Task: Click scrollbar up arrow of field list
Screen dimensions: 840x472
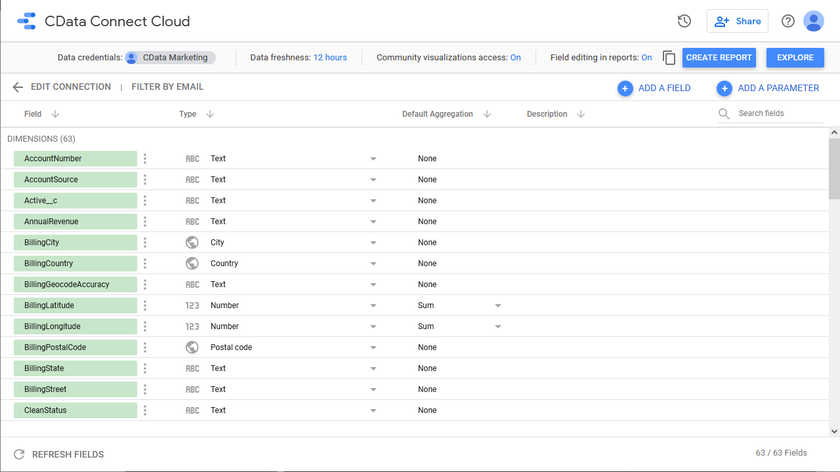Action: tap(834, 132)
